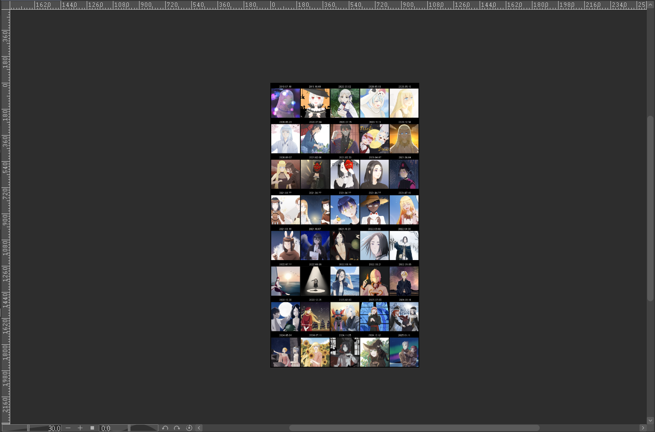Screen dimensions: 655x432
Task: Click the 2024.07.11 date label
Action: [x=315, y=335]
